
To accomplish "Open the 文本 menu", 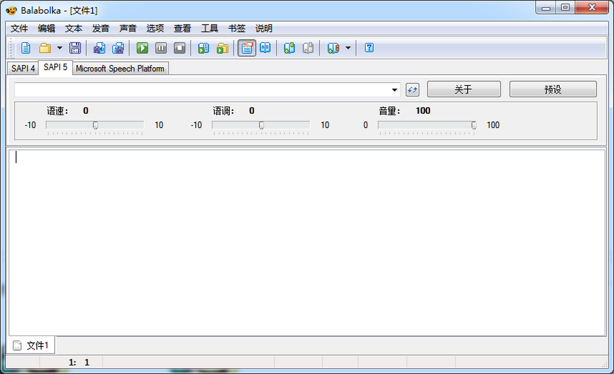I will pyautogui.click(x=74, y=29).
